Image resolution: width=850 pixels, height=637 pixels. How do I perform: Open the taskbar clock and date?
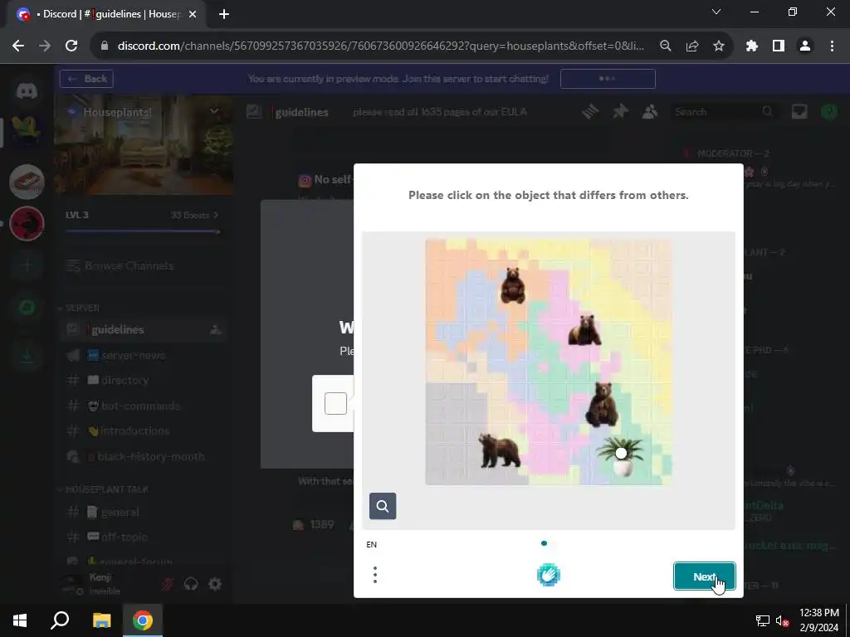tap(819, 620)
